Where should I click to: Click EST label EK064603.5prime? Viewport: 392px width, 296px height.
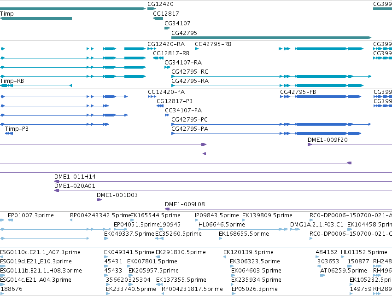coord(256,271)
